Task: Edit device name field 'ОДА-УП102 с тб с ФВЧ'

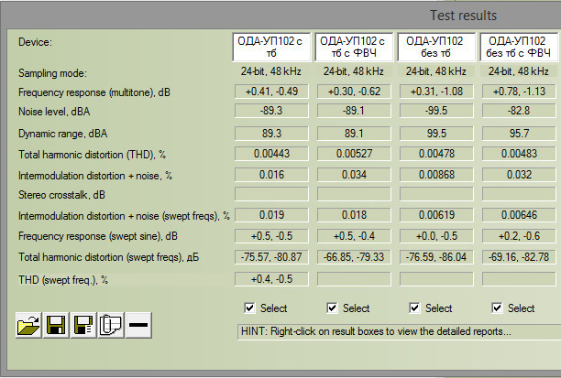Action: tap(354, 47)
